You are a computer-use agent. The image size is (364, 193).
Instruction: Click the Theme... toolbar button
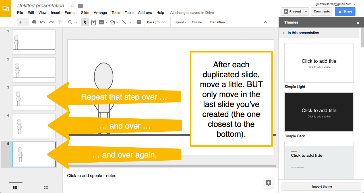198,22
